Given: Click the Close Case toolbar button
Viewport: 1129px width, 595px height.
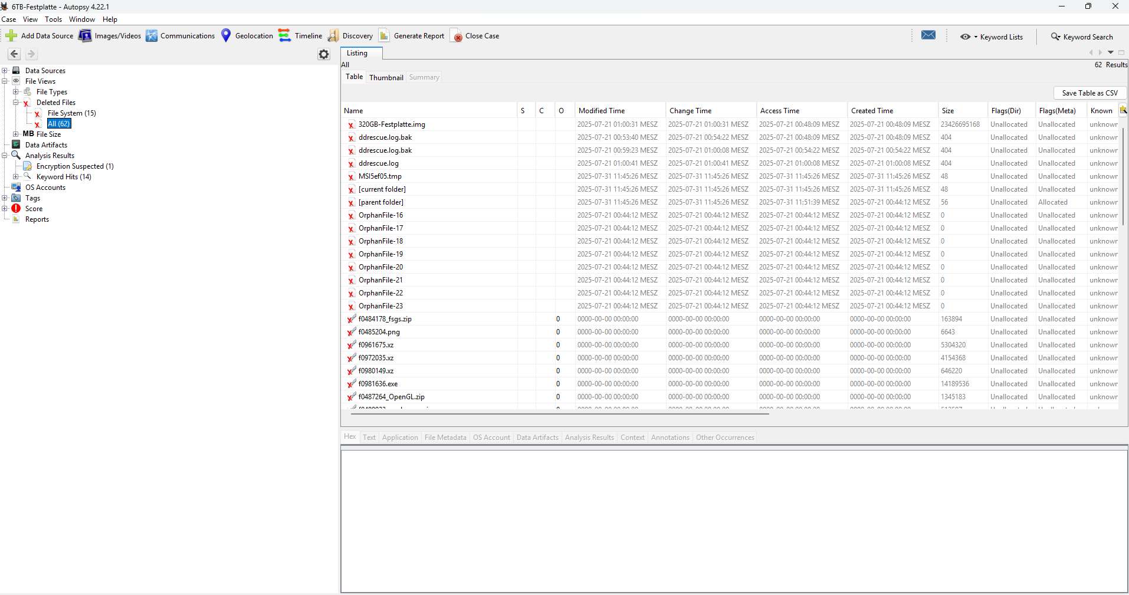Looking at the screenshot, I should [475, 36].
